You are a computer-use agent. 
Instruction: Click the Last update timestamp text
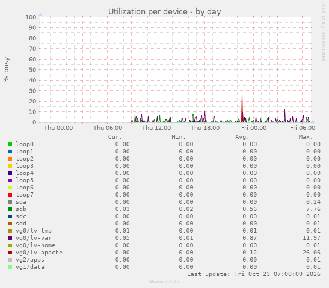254,274
